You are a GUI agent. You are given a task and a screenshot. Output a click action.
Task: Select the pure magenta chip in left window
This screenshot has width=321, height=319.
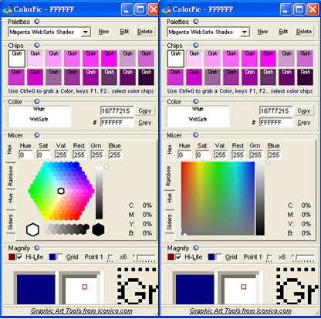109,59
